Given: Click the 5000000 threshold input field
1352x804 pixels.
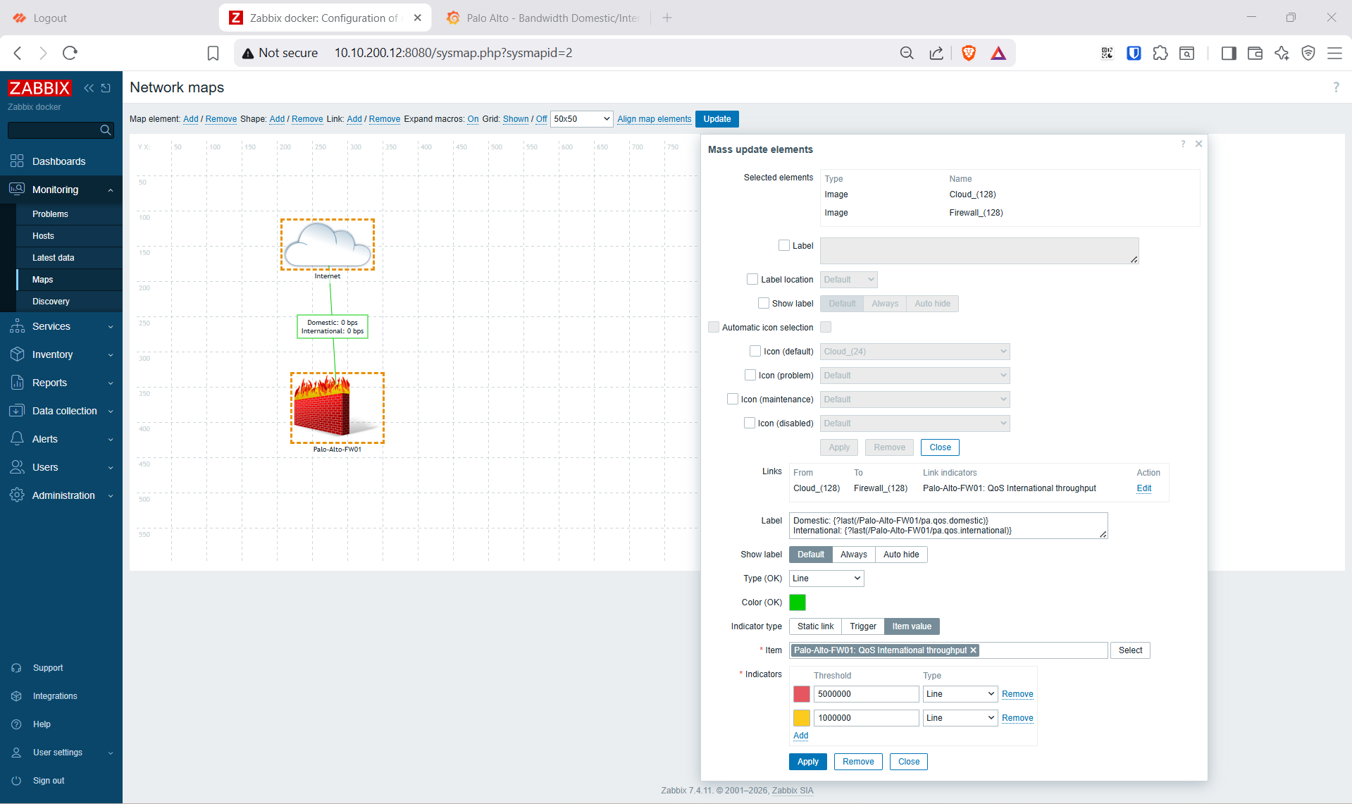Looking at the screenshot, I should pos(866,694).
